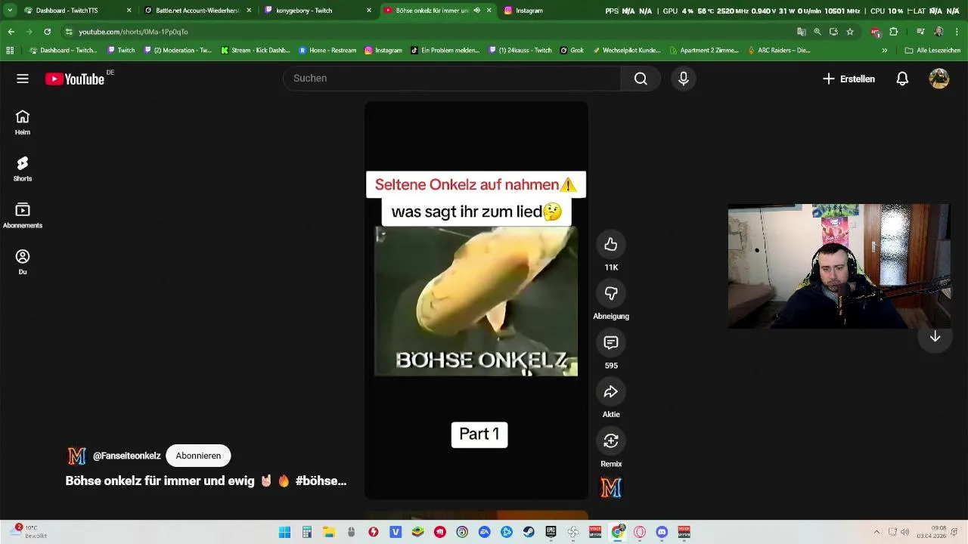The height and width of the screenshot is (544, 968).
Task: Bookmark this page with the star
Action: [x=850, y=32]
